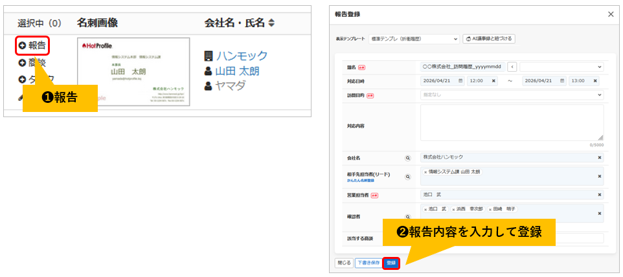
Task: Click the 営業担当者 input field
Action: 512,195
